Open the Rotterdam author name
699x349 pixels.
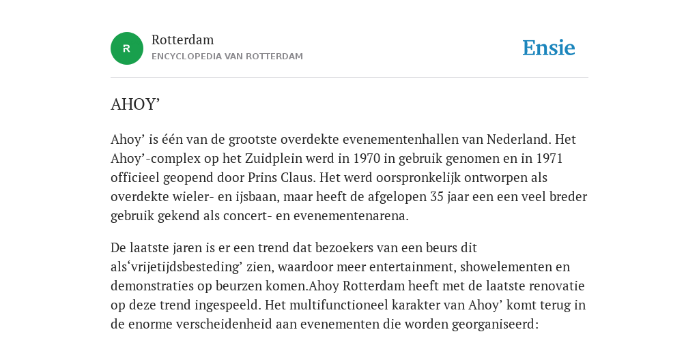click(x=183, y=40)
